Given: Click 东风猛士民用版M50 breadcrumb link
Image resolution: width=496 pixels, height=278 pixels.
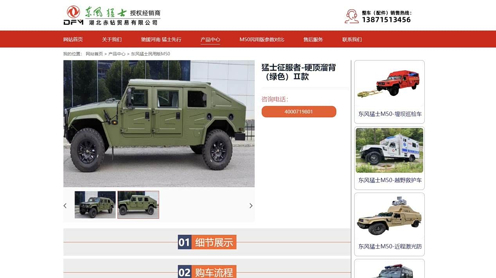Looking at the screenshot, I should (151, 54).
